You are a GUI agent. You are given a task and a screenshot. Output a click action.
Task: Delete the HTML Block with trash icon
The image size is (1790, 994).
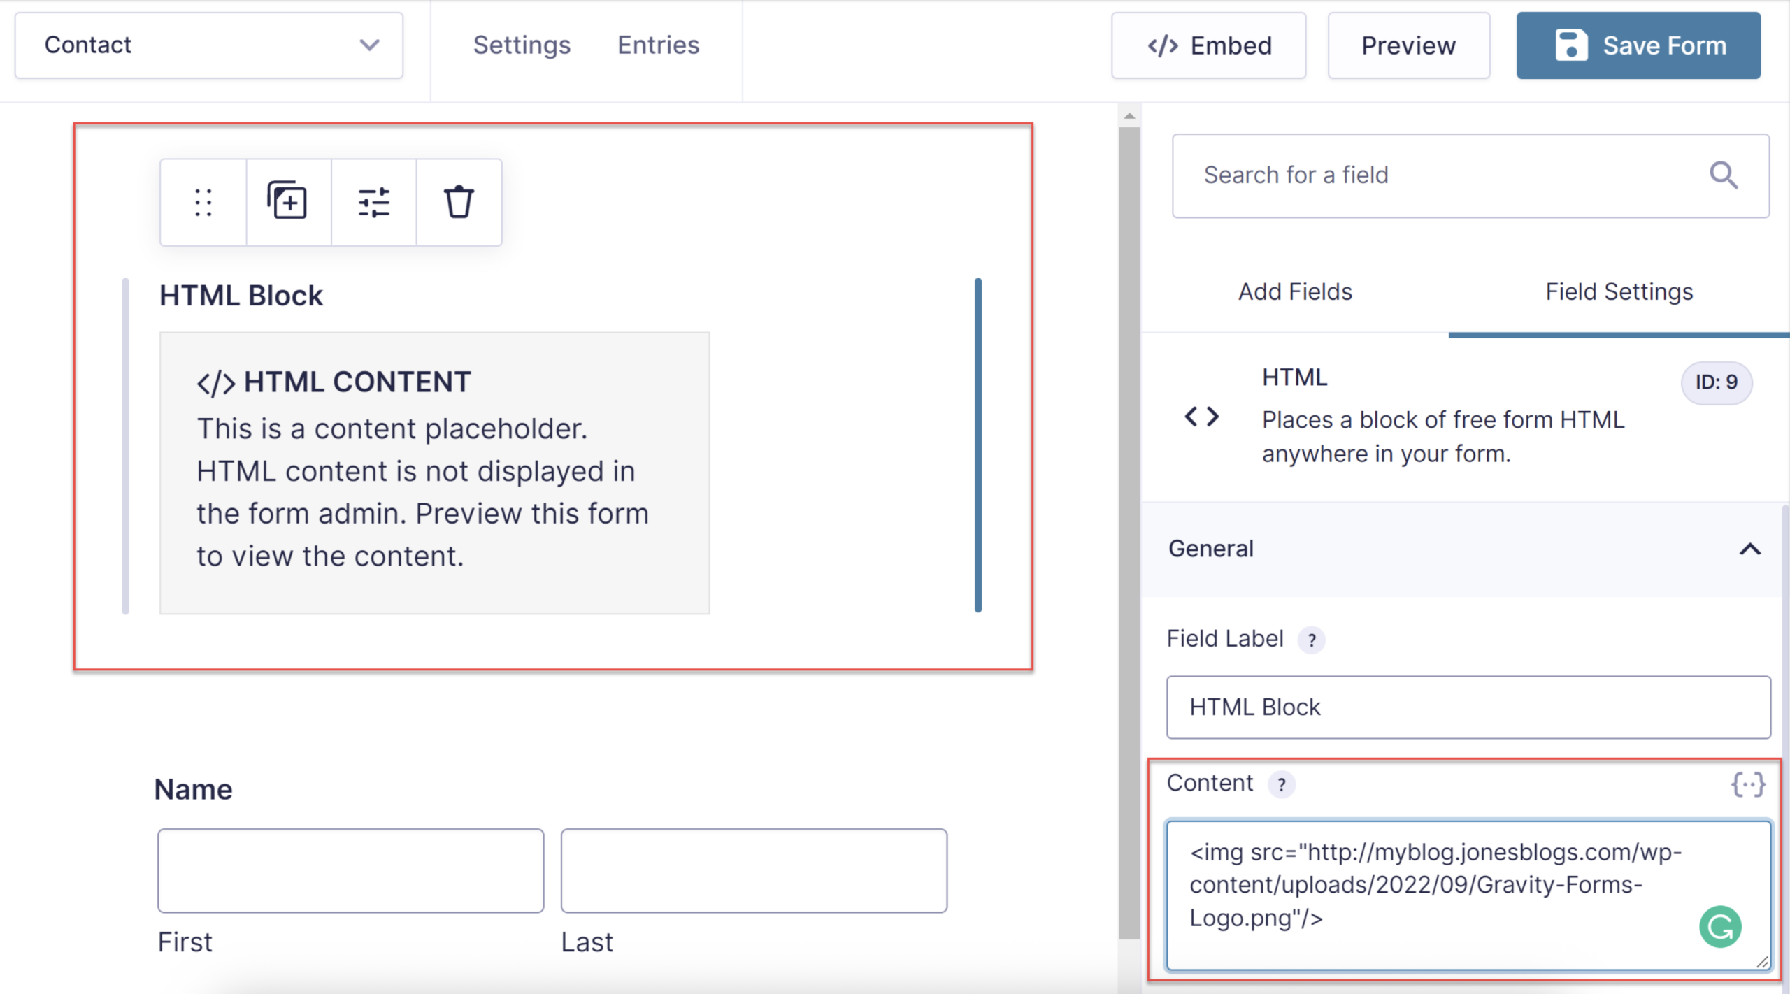click(459, 203)
